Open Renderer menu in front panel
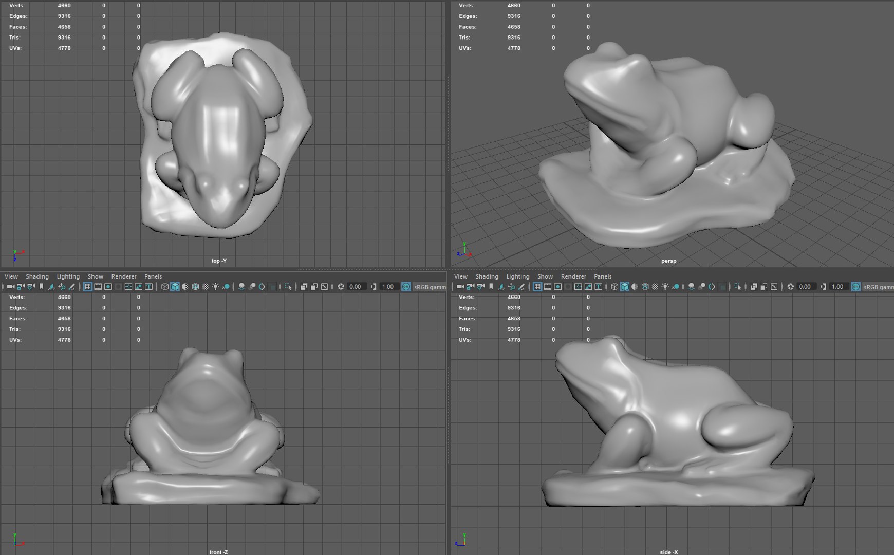Screen dimensions: 894x555 click(x=124, y=276)
